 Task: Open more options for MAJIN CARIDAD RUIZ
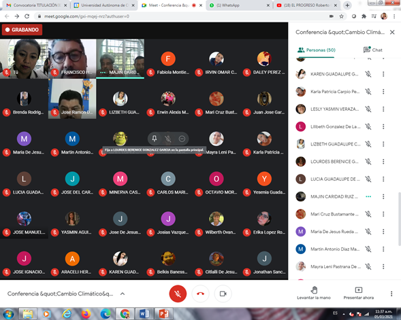pos(383,196)
